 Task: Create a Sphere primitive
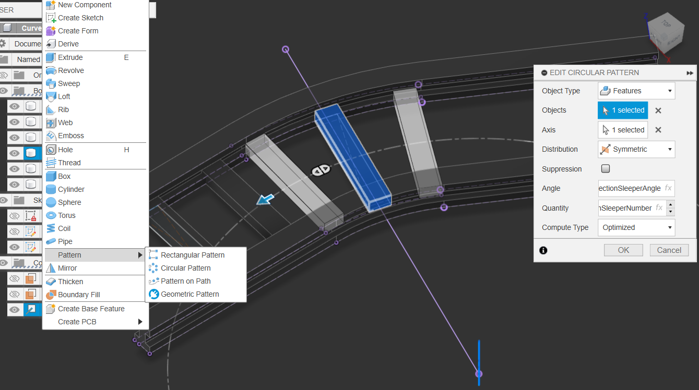coord(69,202)
